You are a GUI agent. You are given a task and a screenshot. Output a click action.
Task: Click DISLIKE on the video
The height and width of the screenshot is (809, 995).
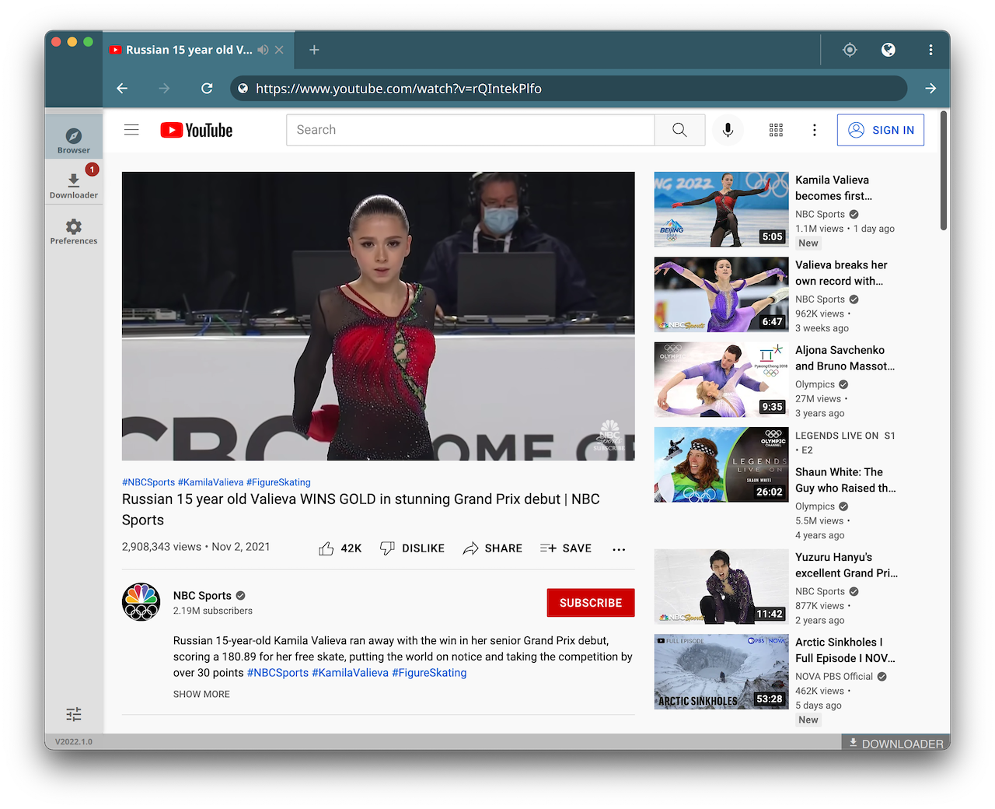point(412,548)
